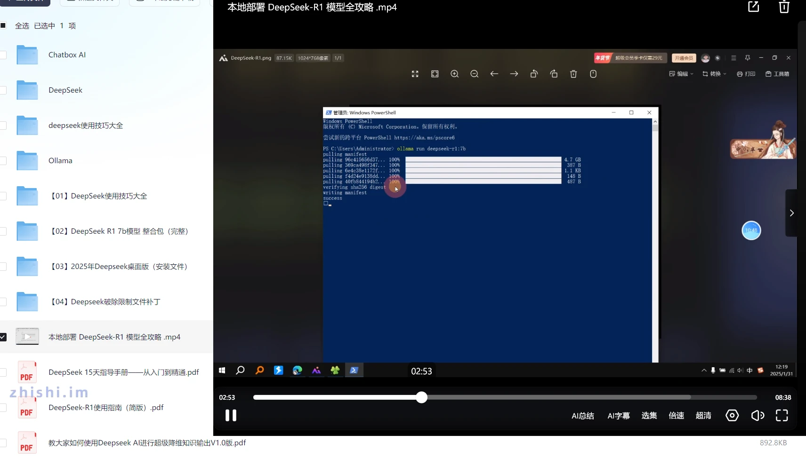Show hidden system tray icons
This screenshot has width=806, height=458.
tap(704, 371)
